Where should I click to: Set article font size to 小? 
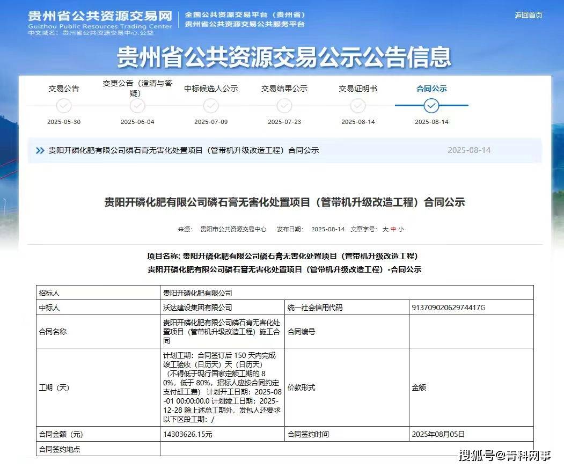401,229
